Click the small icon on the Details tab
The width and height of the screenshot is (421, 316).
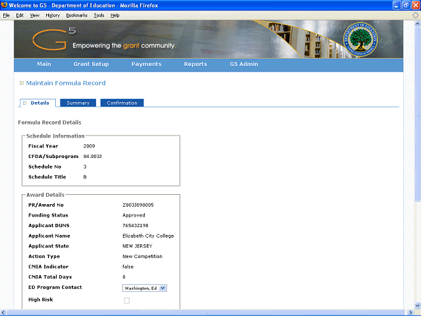pyautogui.click(x=25, y=103)
